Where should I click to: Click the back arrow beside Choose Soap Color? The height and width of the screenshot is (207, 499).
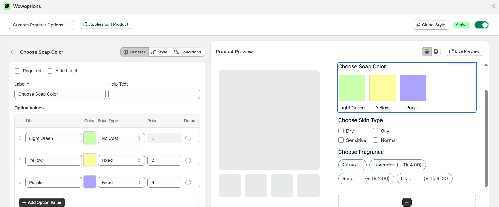click(13, 52)
